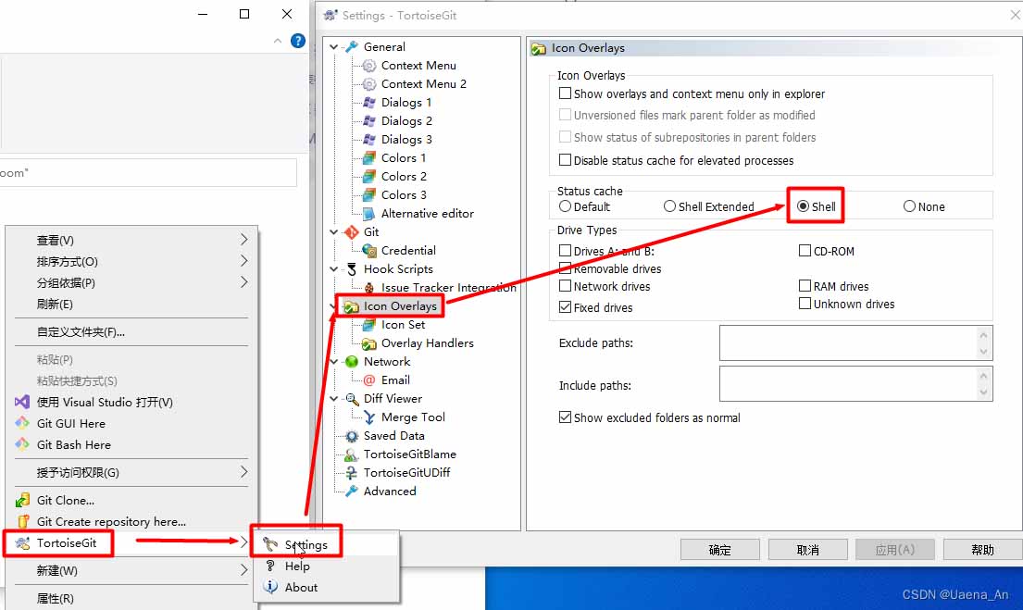Collapse the Git tree node
The image size is (1023, 610).
pyautogui.click(x=334, y=232)
